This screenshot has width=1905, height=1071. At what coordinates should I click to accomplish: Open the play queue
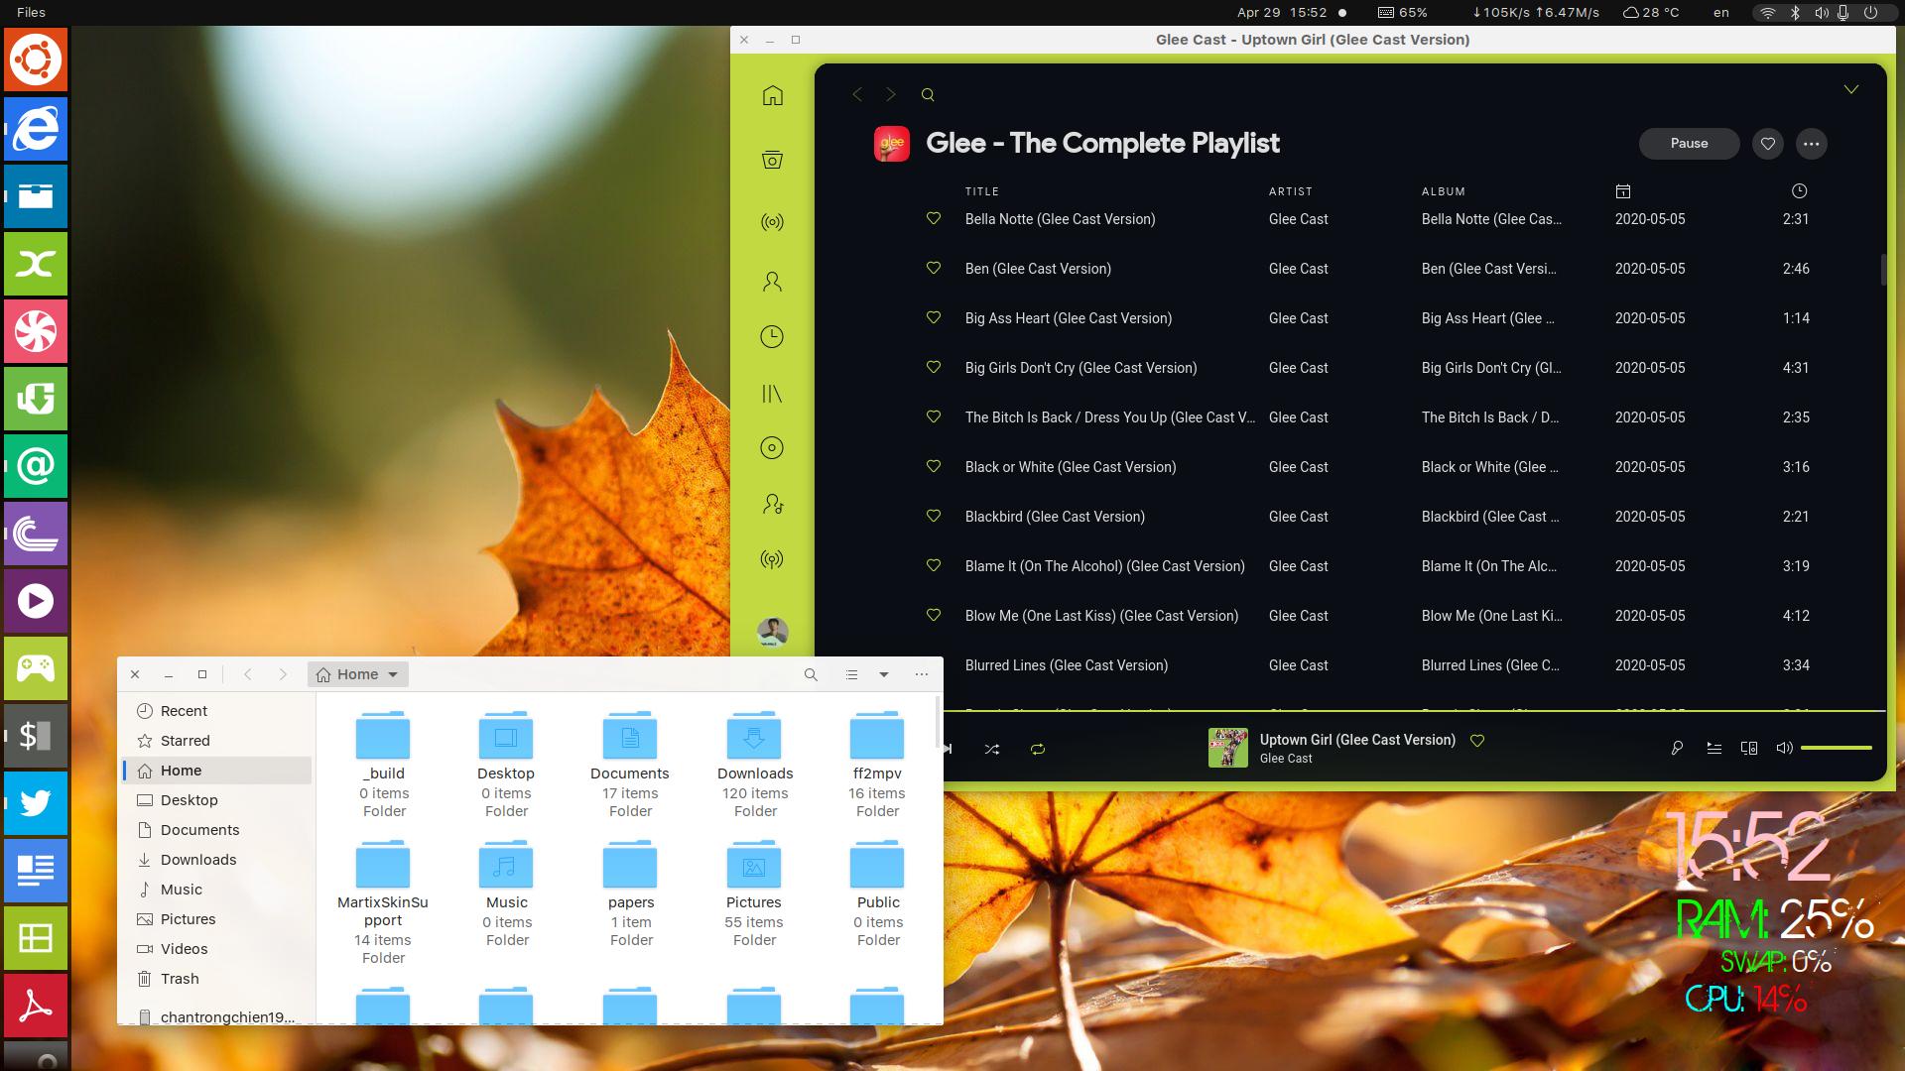tap(1714, 749)
